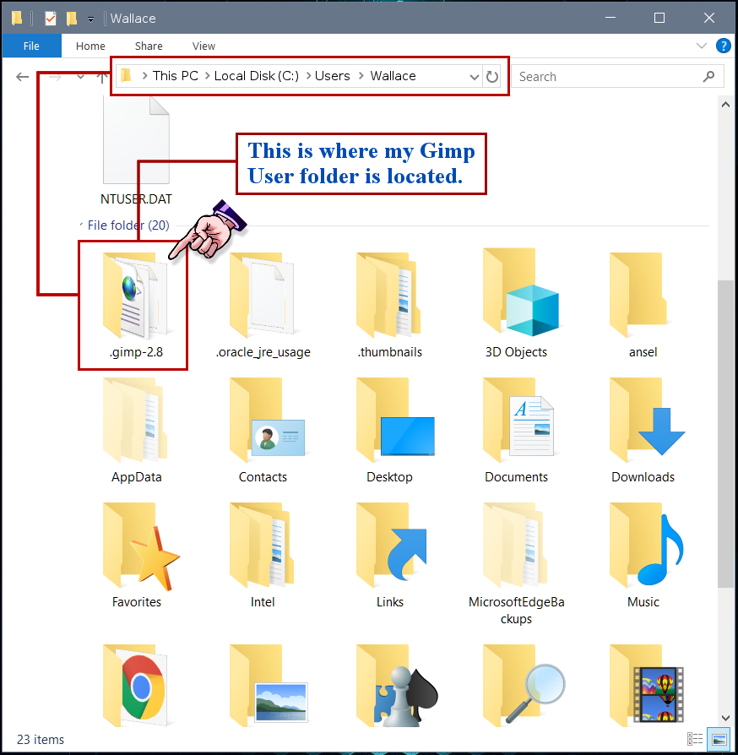
Task: Switch to the Share ribbon tab
Action: point(149,46)
